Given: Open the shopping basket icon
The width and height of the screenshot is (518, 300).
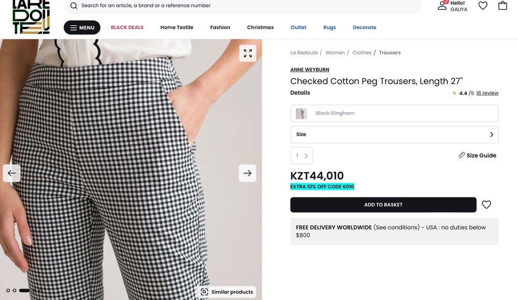Looking at the screenshot, I should click(x=502, y=6).
